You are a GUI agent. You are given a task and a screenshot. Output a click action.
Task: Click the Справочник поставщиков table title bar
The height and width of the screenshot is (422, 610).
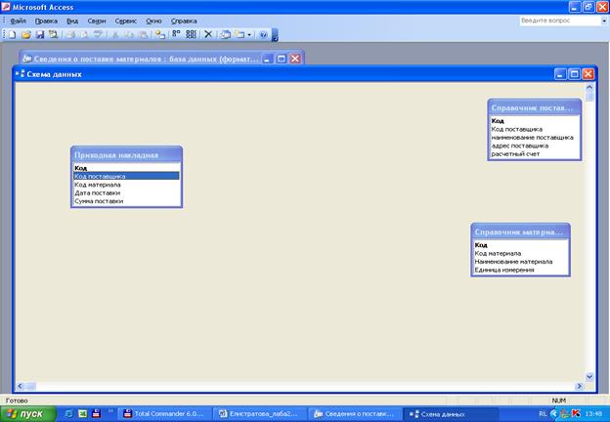[x=535, y=107]
